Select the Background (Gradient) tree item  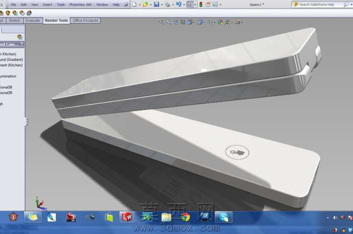pyautogui.click(x=11, y=59)
